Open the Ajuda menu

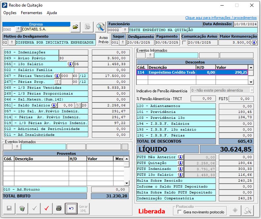click(52, 13)
